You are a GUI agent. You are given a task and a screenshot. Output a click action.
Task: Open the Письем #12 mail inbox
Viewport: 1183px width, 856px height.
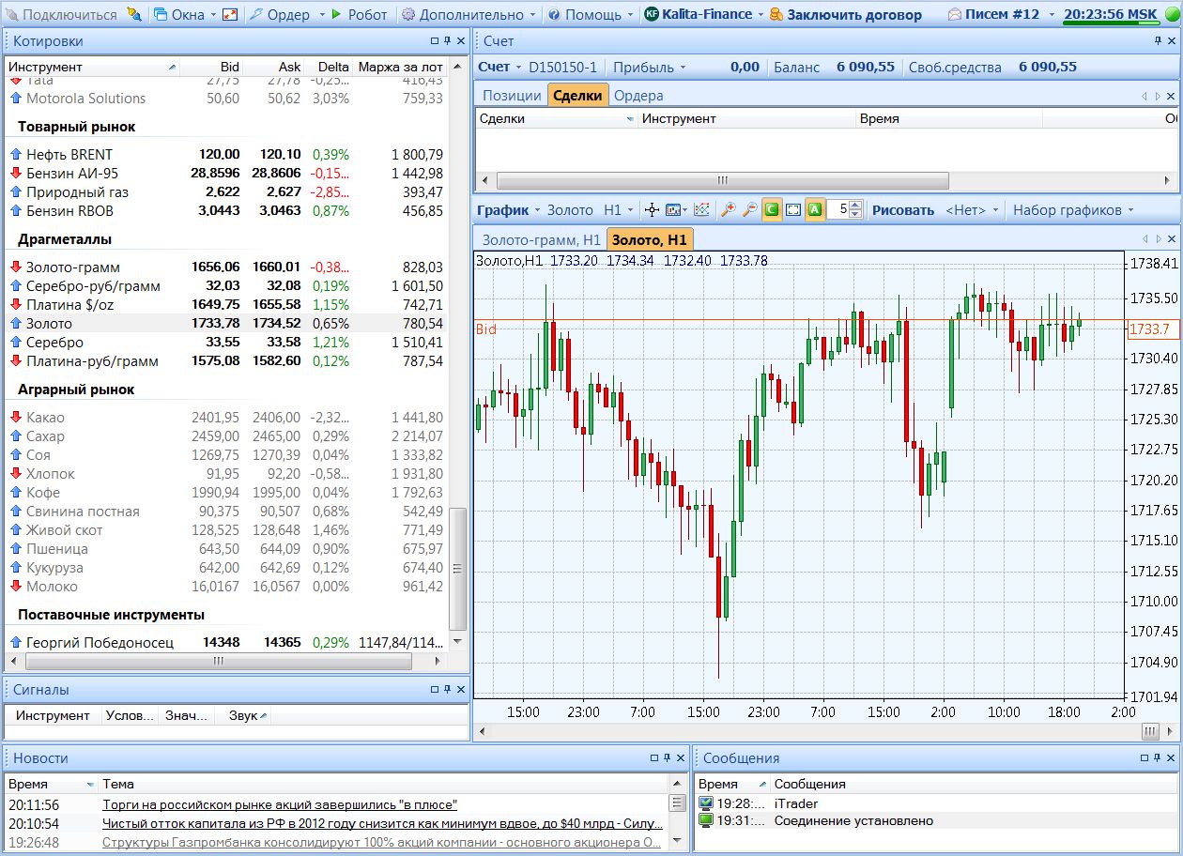[993, 14]
